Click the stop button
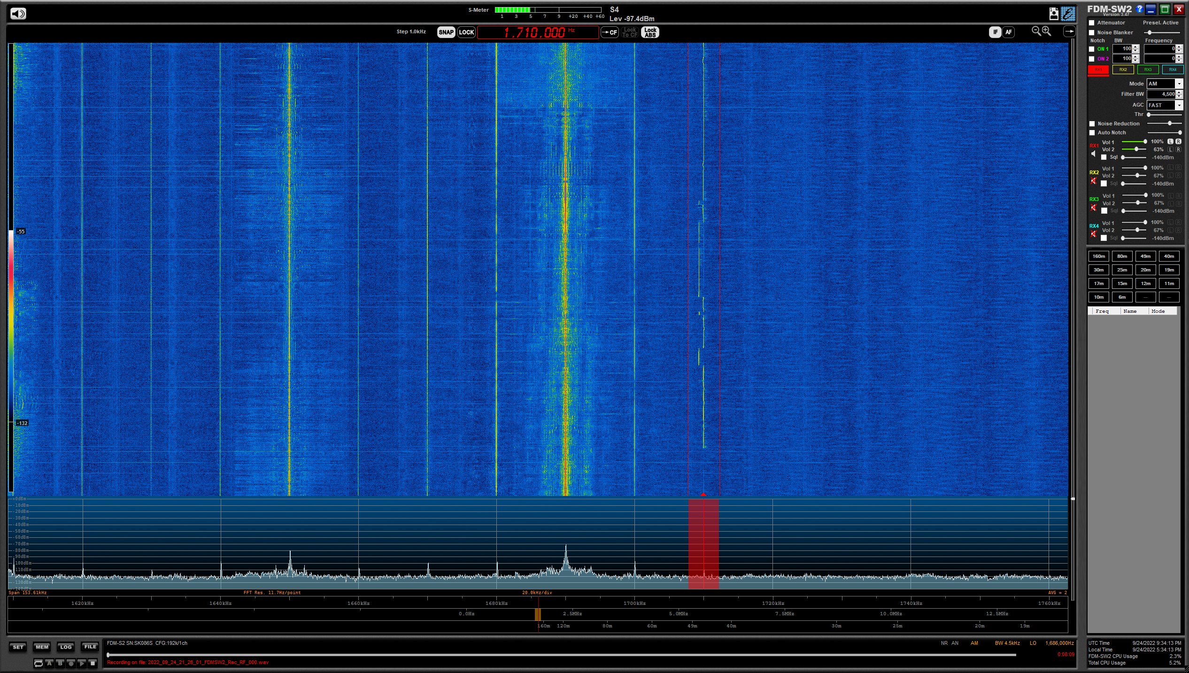The image size is (1189, 673). [93, 663]
